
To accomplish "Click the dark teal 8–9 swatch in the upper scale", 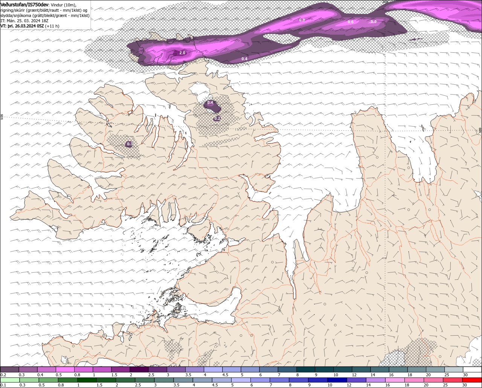I will (306, 370).
